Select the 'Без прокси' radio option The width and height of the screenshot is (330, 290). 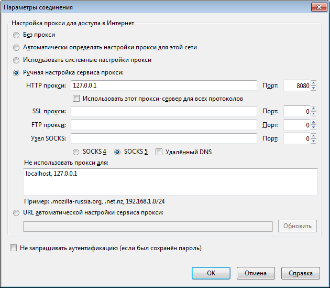[x=16, y=35]
